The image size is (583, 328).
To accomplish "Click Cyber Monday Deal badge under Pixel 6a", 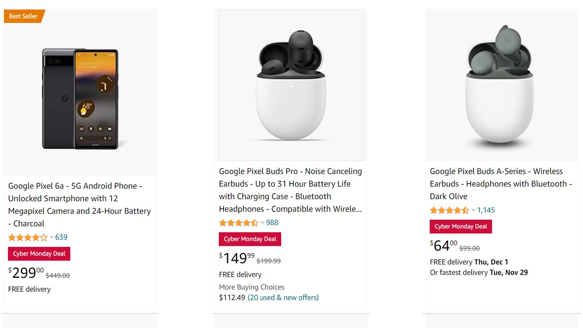I will pyautogui.click(x=39, y=254).
